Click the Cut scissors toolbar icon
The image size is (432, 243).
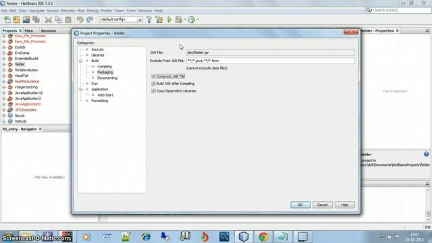pyautogui.click(x=48, y=20)
